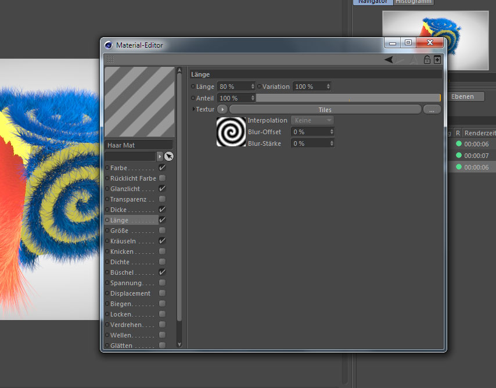Click the Länge value stepper arrows

click(x=253, y=87)
